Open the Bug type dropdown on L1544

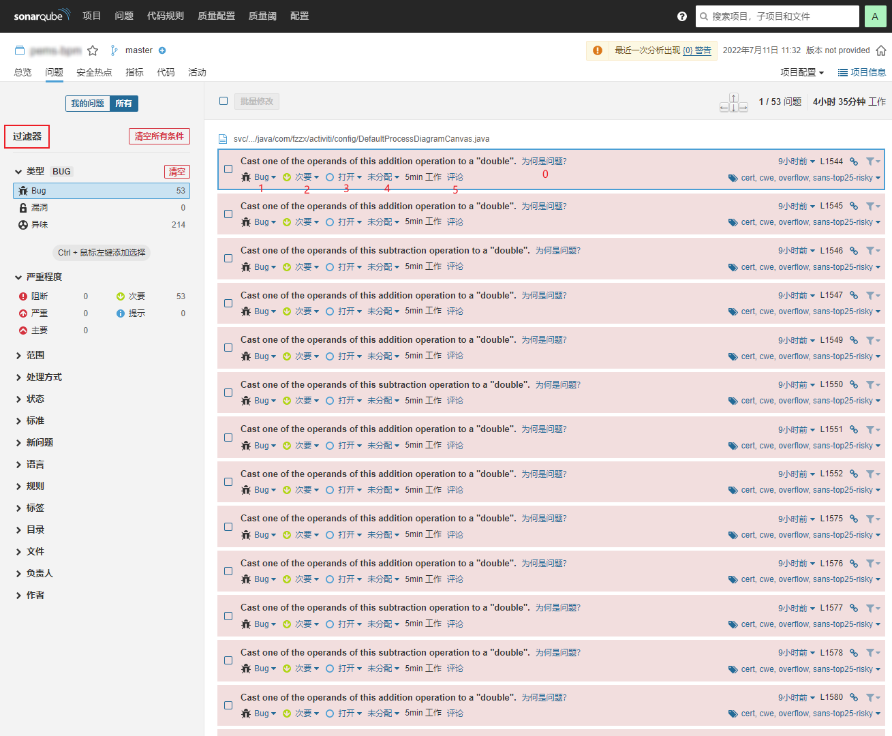(259, 177)
